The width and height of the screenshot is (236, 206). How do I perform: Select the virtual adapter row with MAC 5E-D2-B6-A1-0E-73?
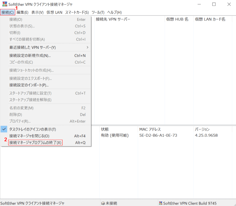(x=158, y=135)
